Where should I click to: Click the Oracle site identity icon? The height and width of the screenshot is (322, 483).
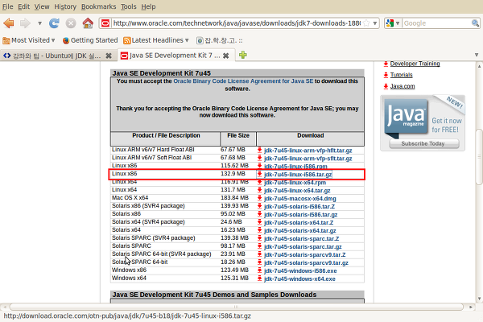click(x=105, y=23)
